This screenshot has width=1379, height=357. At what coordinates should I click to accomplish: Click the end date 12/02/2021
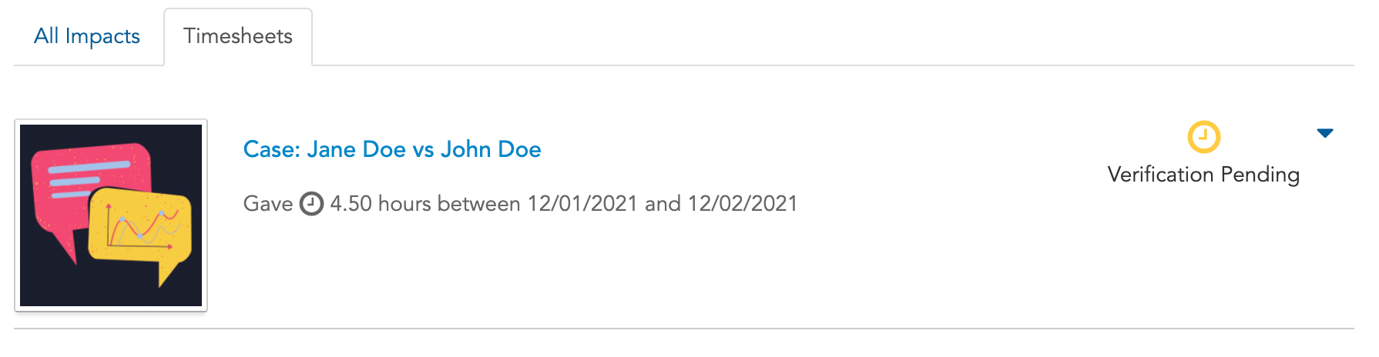(x=743, y=204)
